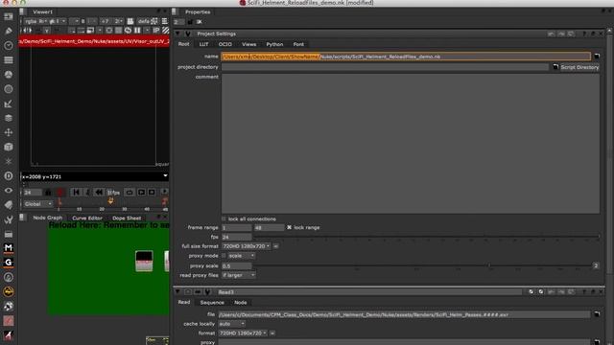Open full size format 720HD dropdown
The image size is (614, 345).
(247, 246)
